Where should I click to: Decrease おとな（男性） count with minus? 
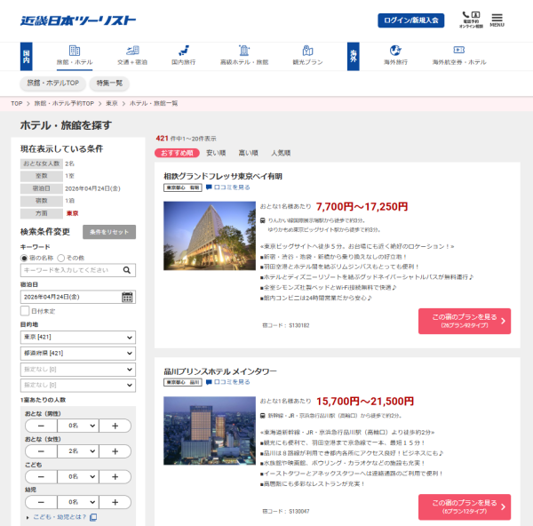coord(41,426)
